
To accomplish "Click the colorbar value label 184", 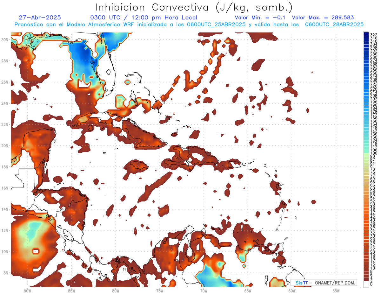I will click(374, 109).
